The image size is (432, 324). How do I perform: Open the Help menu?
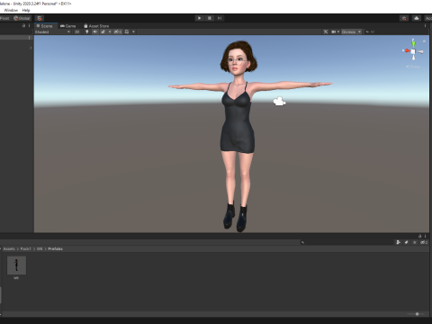pos(26,10)
